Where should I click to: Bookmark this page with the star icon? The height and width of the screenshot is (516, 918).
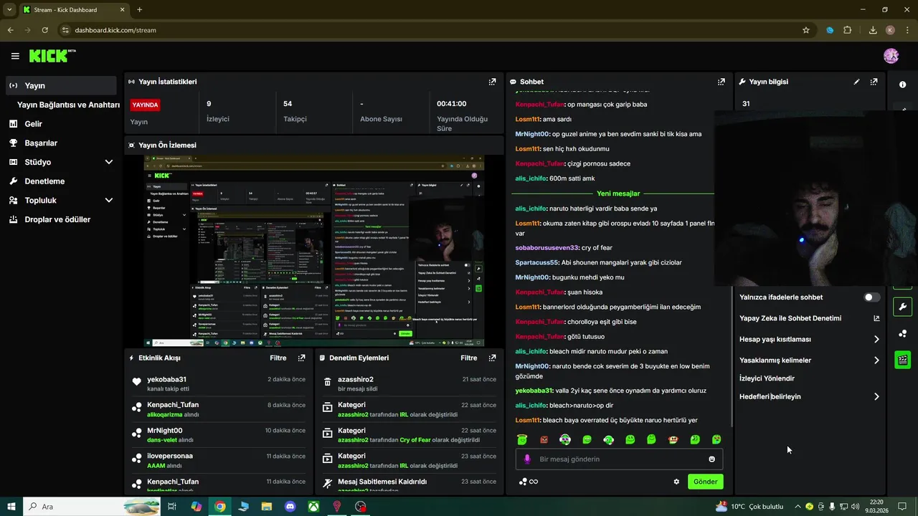[806, 30]
